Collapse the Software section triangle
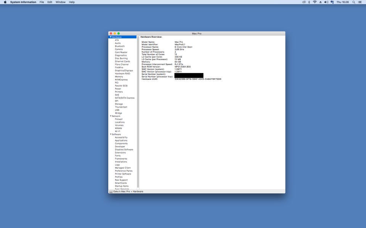The width and height of the screenshot is (366, 228). [111, 134]
